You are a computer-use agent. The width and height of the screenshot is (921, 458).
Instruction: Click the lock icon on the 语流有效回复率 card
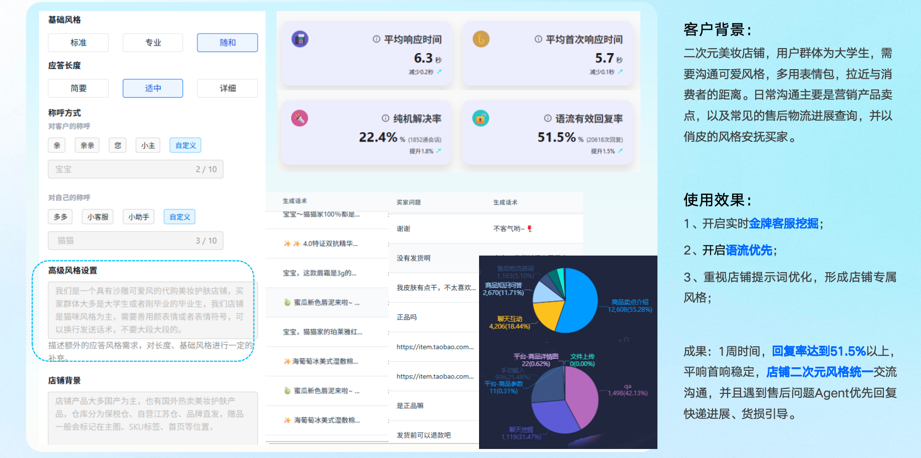click(481, 118)
